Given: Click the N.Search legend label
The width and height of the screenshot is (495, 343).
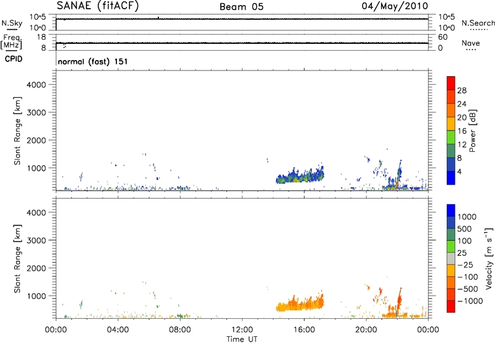Looking at the screenshot, I should (478, 23).
